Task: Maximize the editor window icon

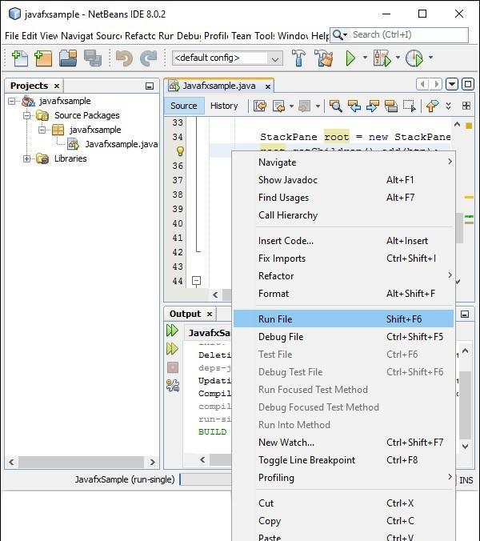Action: [x=467, y=84]
